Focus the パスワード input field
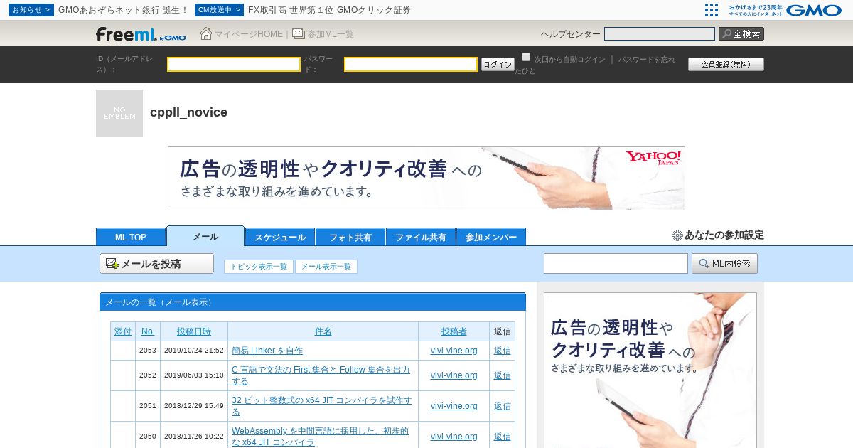 click(411, 64)
